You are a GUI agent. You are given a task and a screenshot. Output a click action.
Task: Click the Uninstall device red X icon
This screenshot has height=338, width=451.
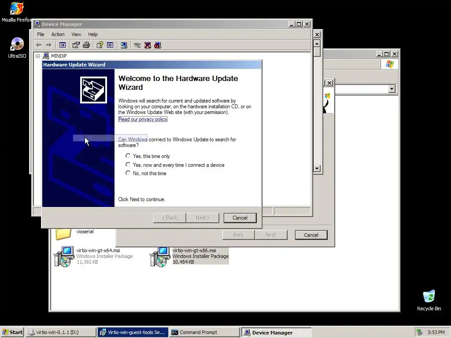pos(148,45)
